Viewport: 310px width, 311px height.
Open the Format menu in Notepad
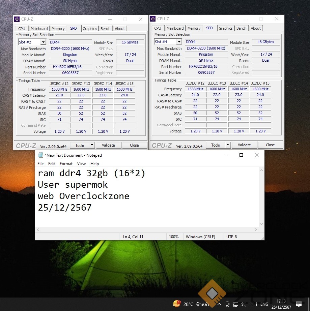click(66, 164)
